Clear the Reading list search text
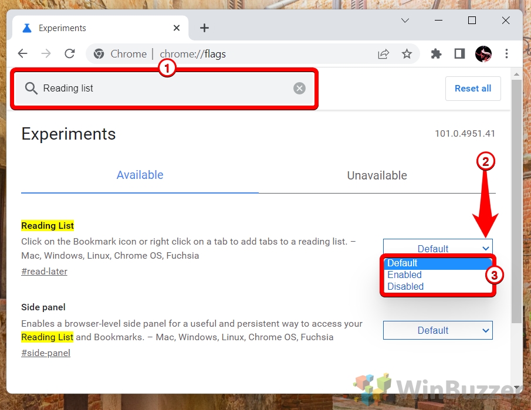The image size is (531, 410). click(x=299, y=89)
